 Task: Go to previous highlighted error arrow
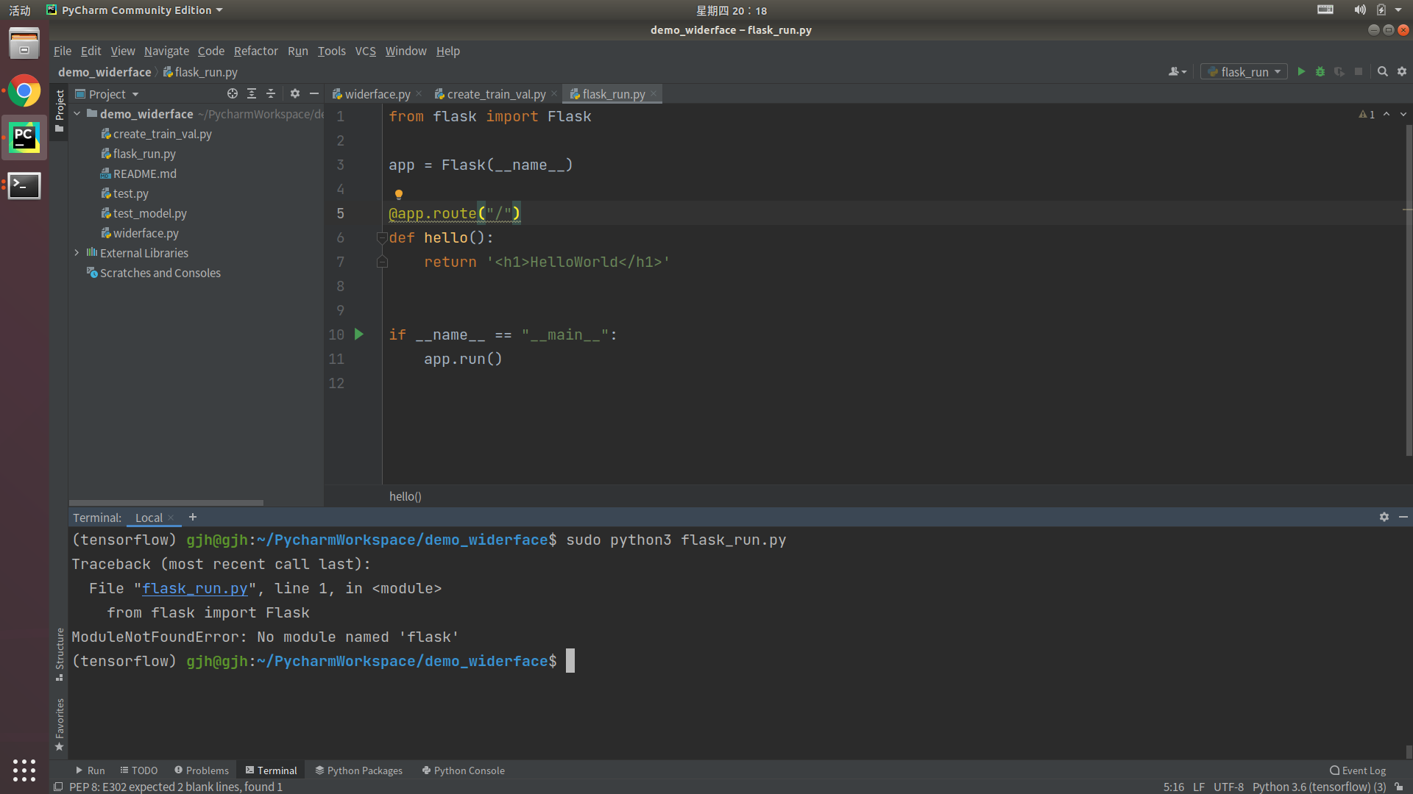1387,114
